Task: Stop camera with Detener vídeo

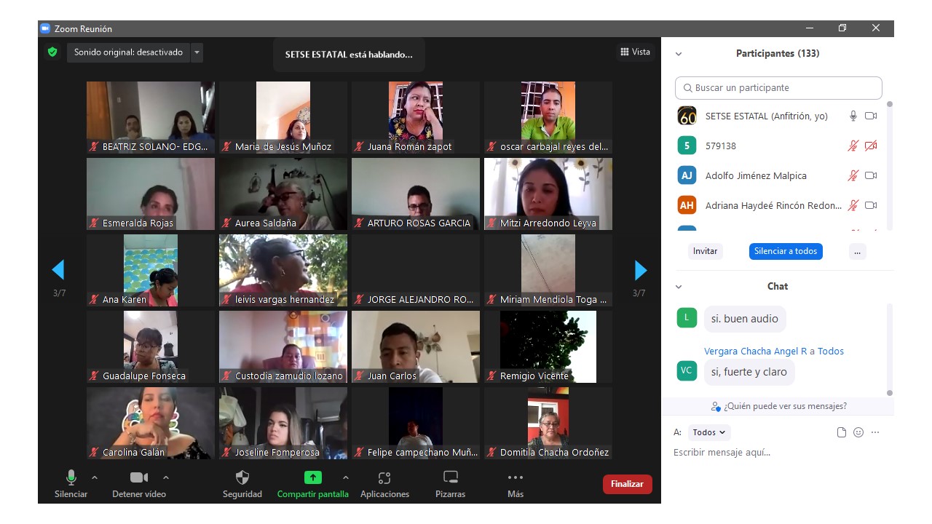Action: pos(139,484)
